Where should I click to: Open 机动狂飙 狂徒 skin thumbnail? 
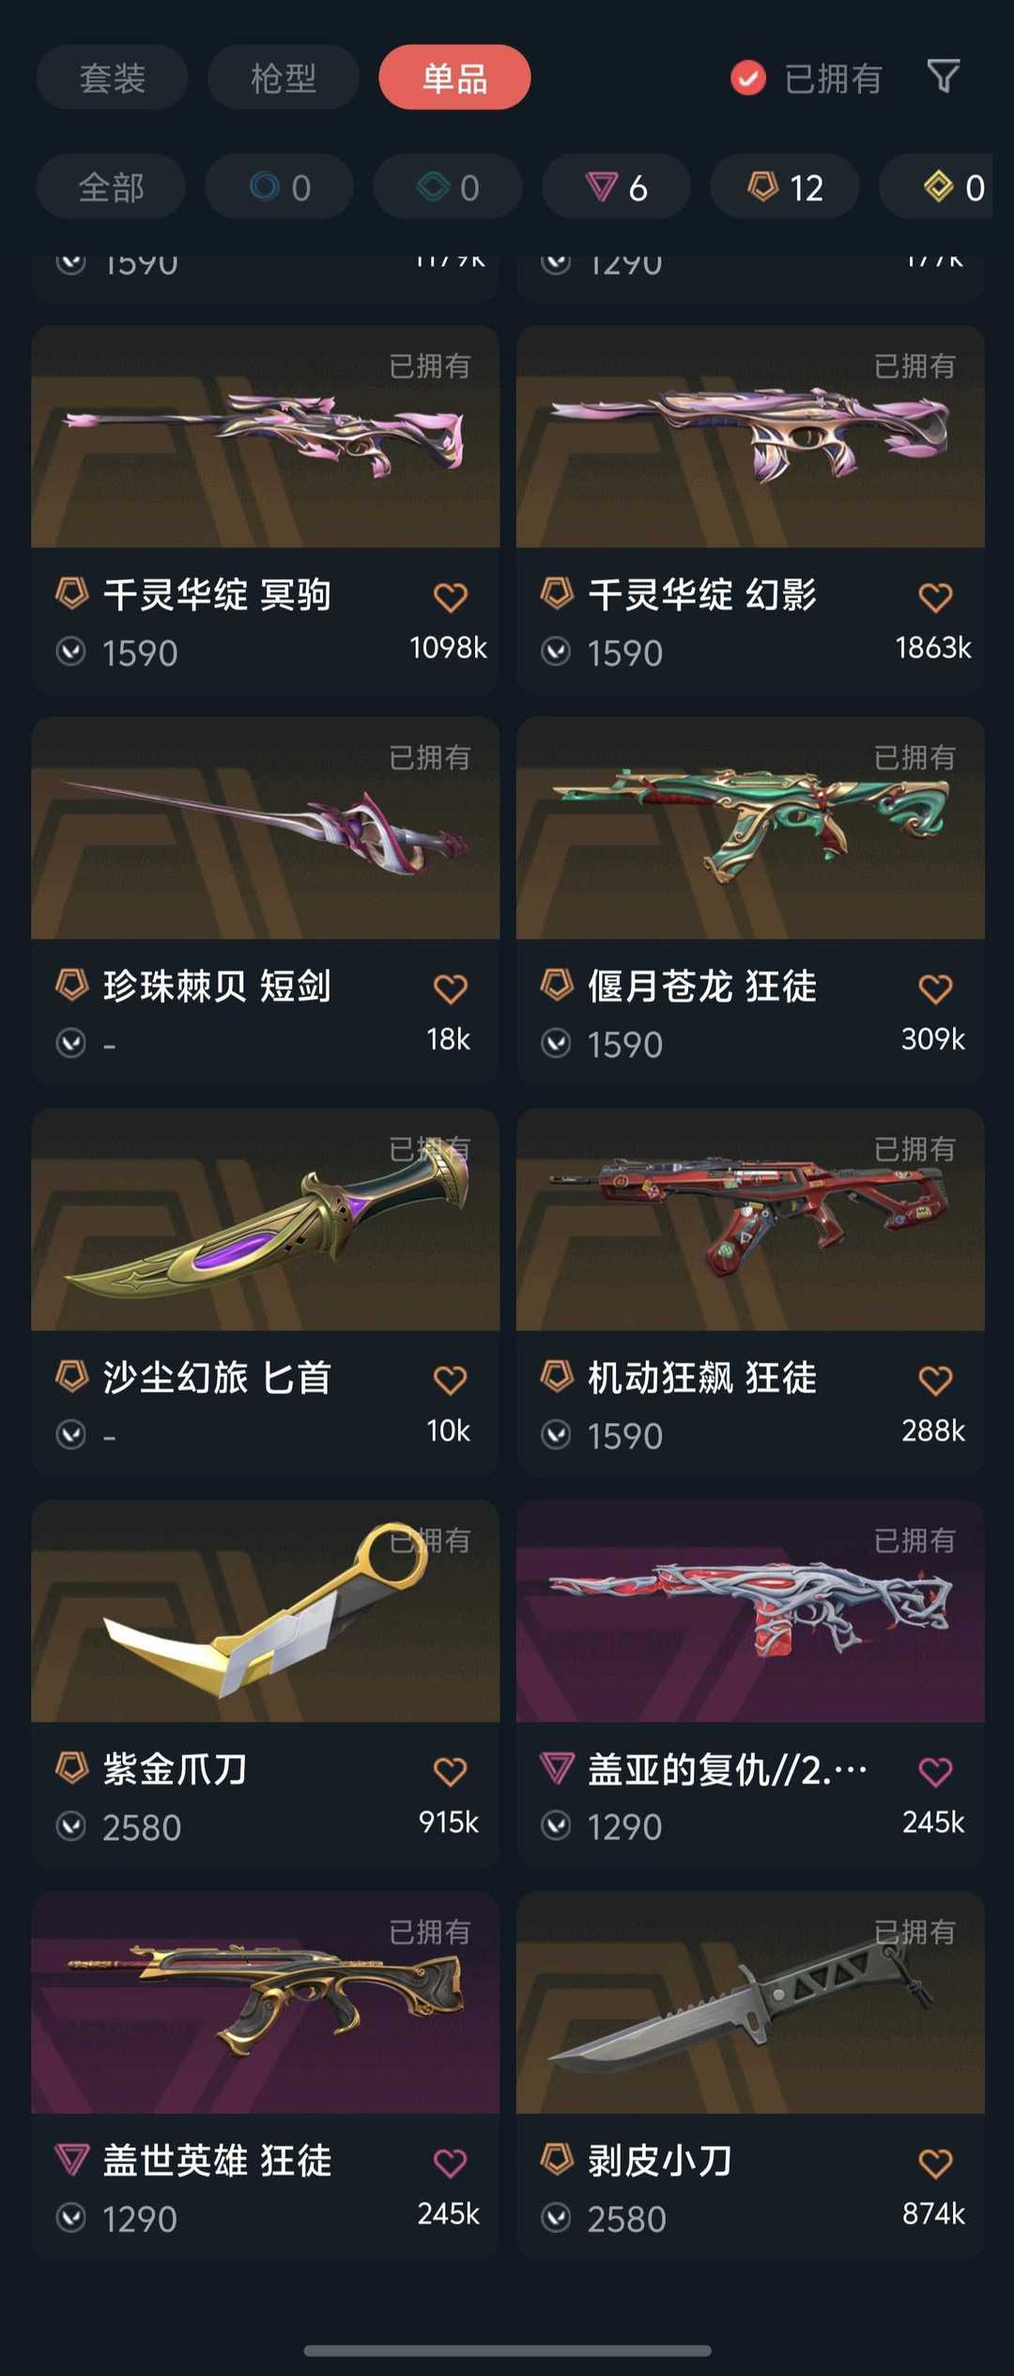point(750,1219)
